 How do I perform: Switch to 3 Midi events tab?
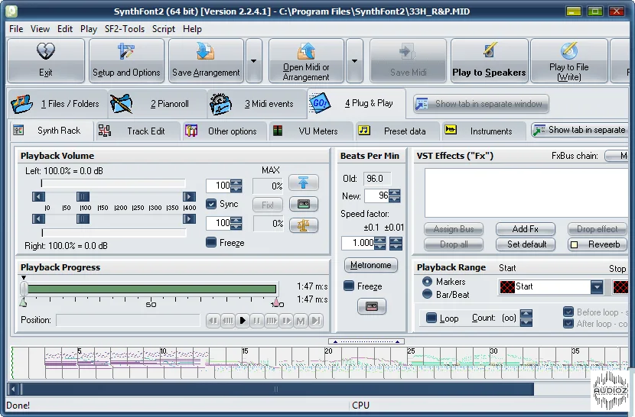pyautogui.click(x=257, y=104)
